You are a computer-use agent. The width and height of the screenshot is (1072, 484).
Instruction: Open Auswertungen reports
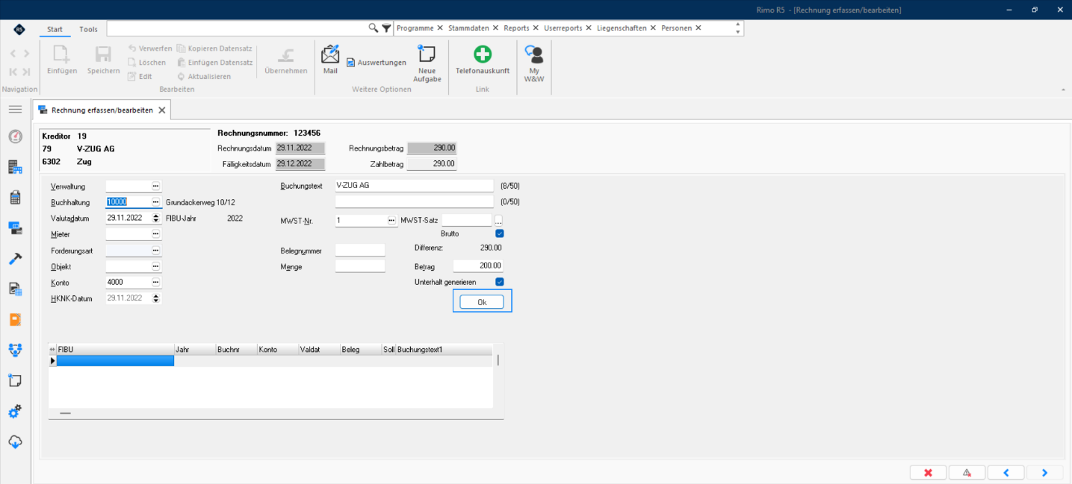point(377,63)
